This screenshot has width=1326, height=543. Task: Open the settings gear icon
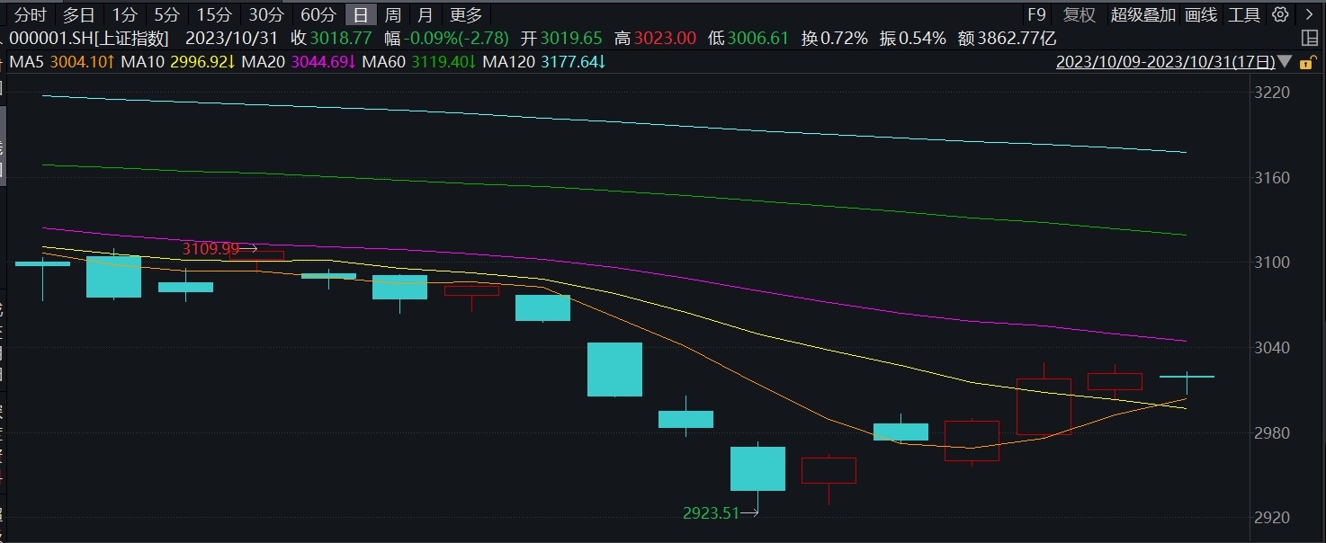1280,14
